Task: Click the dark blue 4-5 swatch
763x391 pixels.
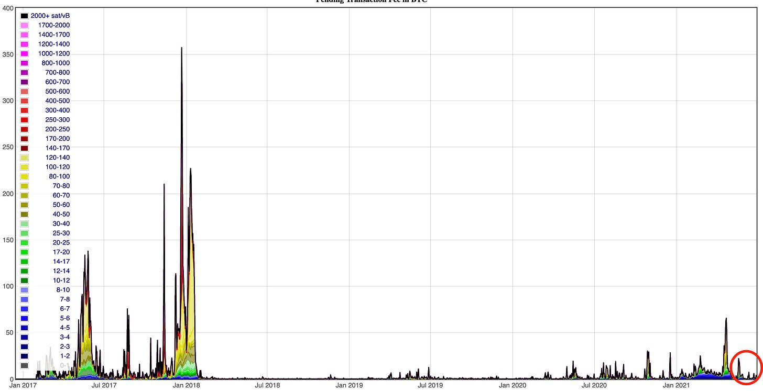Action: pos(24,328)
